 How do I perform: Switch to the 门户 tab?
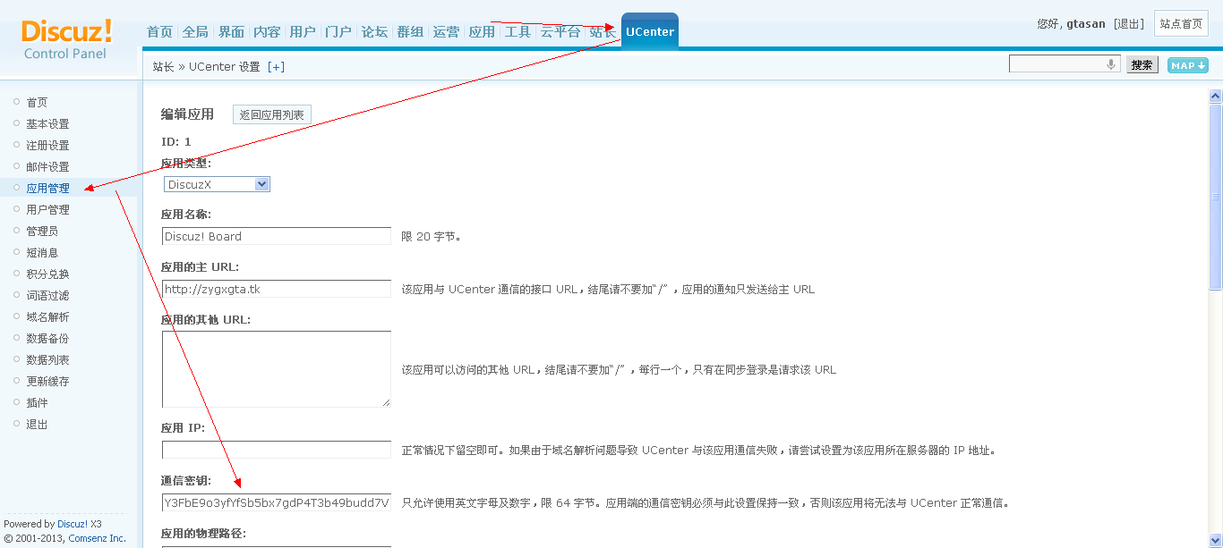pyautogui.click(x=338, y=31)
